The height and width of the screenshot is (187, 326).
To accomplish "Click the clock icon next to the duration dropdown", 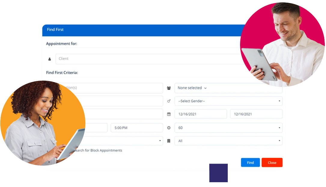I will (x=169, y=128).
